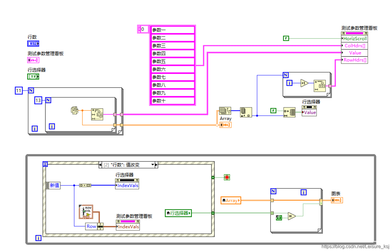Click the N terminal wired to constant 11
Screen dimensions: 392x252
pos(31,90)
